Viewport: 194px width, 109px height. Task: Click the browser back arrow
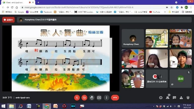[3, 7]
